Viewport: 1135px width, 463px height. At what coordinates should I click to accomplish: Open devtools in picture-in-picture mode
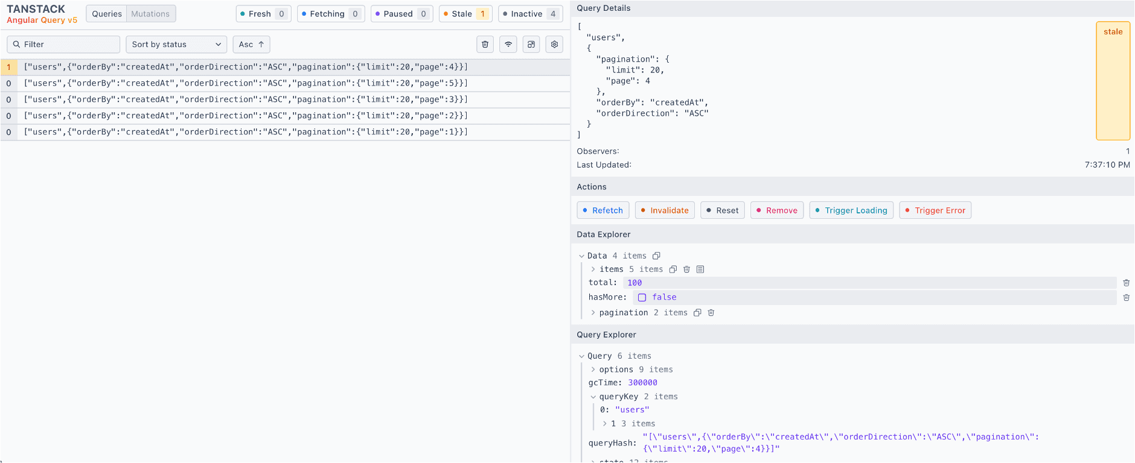tap(531, 44)
